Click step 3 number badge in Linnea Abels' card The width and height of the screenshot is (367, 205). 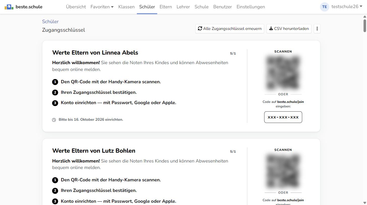click(x=55, y=103)
